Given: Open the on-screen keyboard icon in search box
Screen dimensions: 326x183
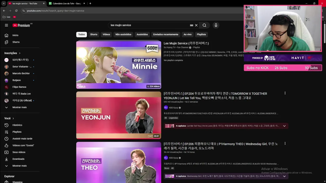Looking at the screenshot, I should [192, 25].
